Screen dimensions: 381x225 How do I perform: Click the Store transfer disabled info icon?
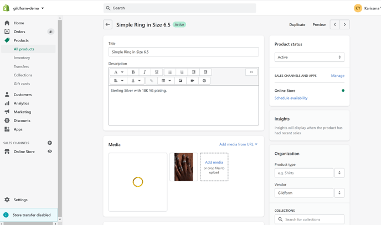pyautogui.click(x=6, y=215)
